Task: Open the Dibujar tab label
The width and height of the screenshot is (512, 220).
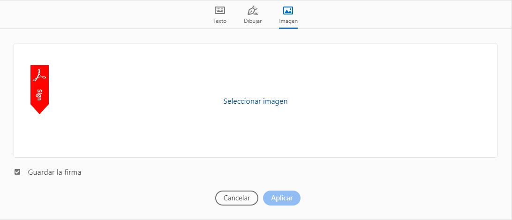Action: point(253,21)
